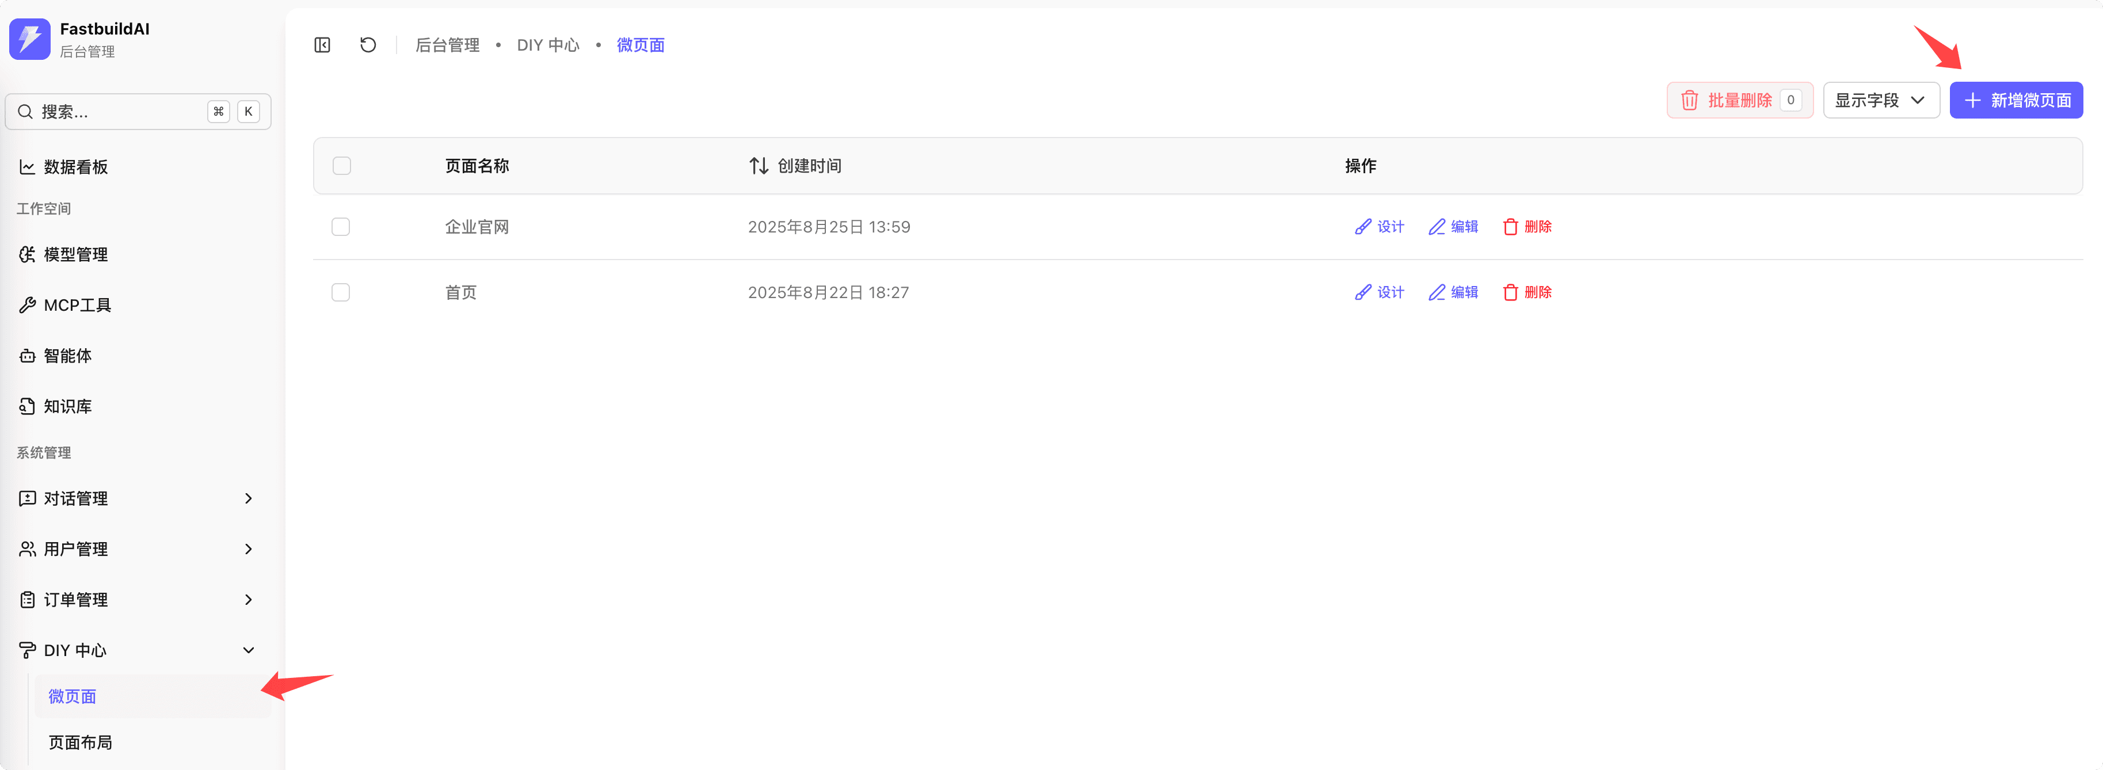Click delete trash icon for 企业官网

(x=1510, y=227)
